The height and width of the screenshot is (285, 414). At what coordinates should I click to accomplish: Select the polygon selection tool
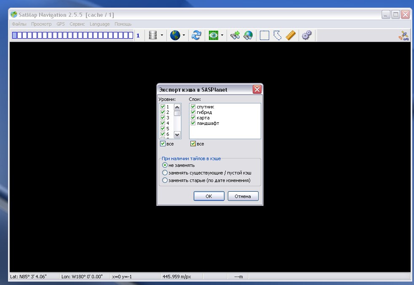click(x=278, y=35)
